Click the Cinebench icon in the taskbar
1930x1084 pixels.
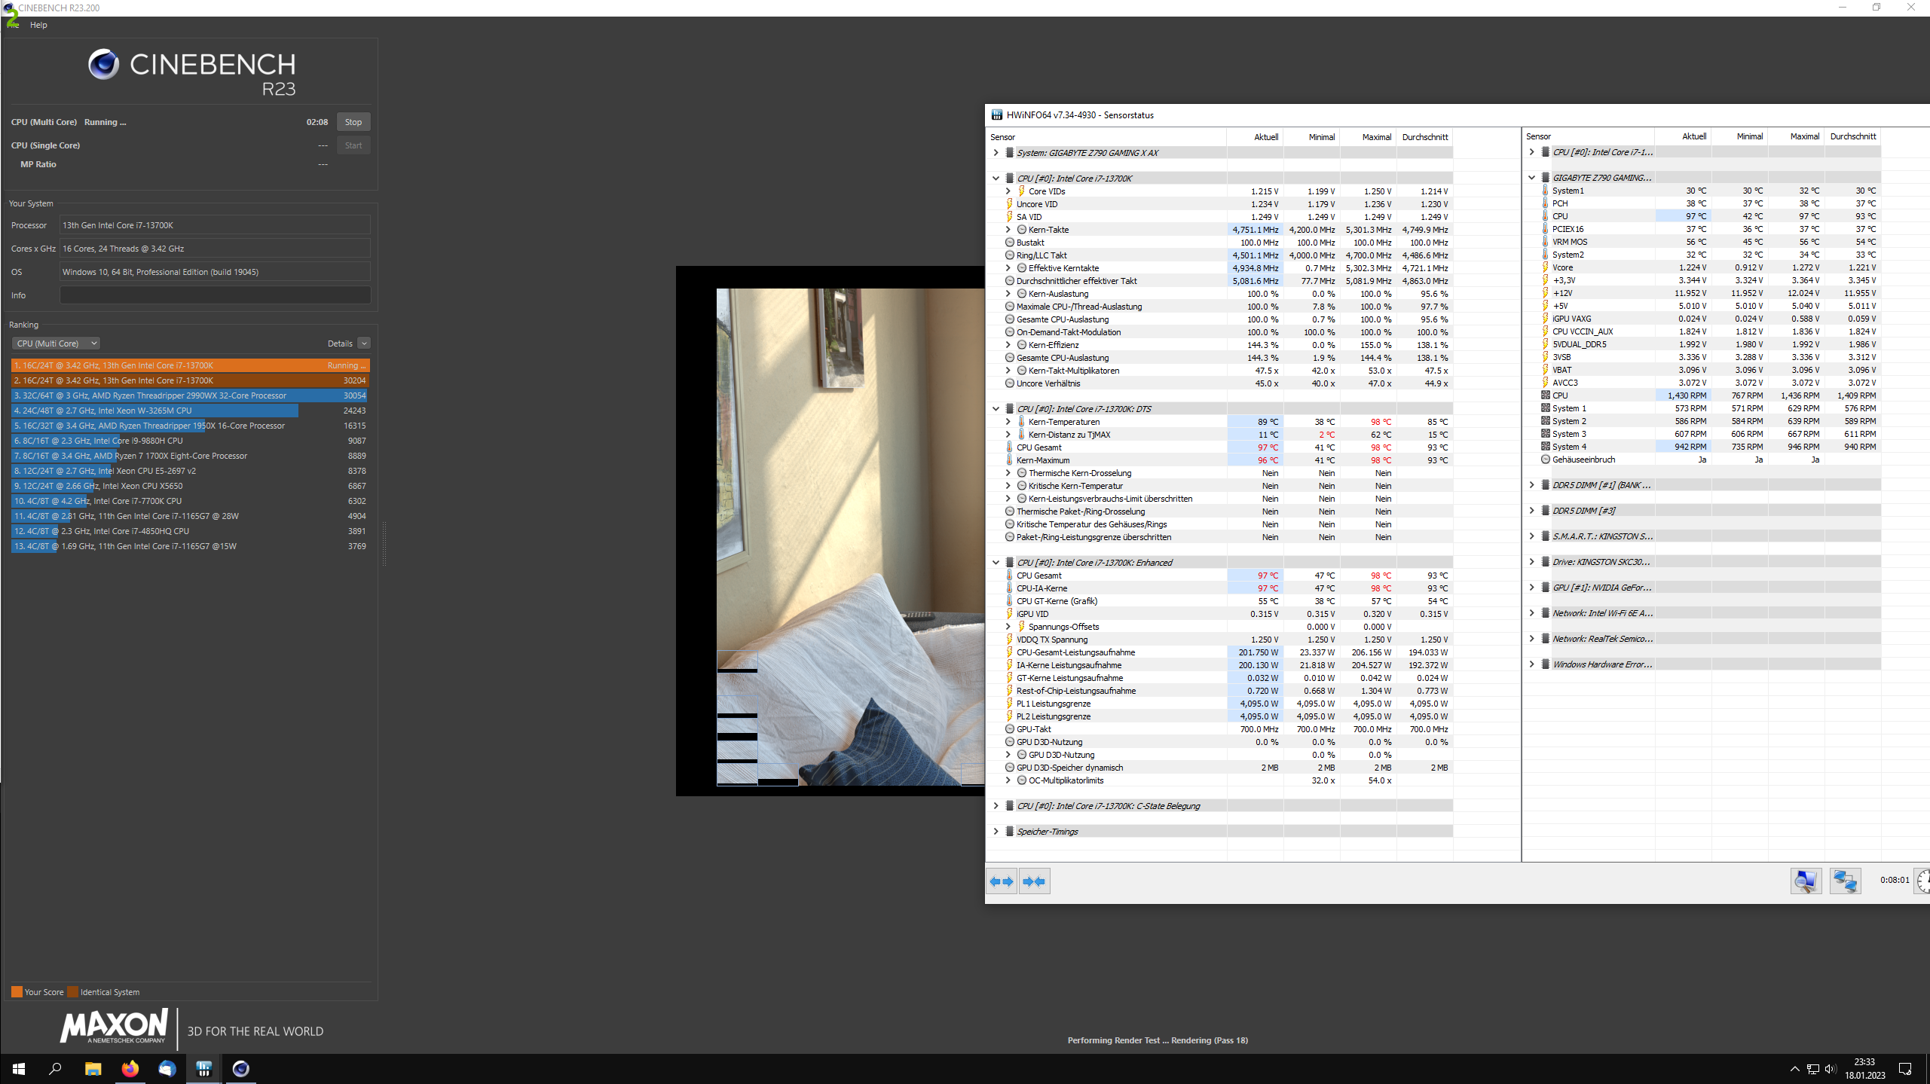240,1069
